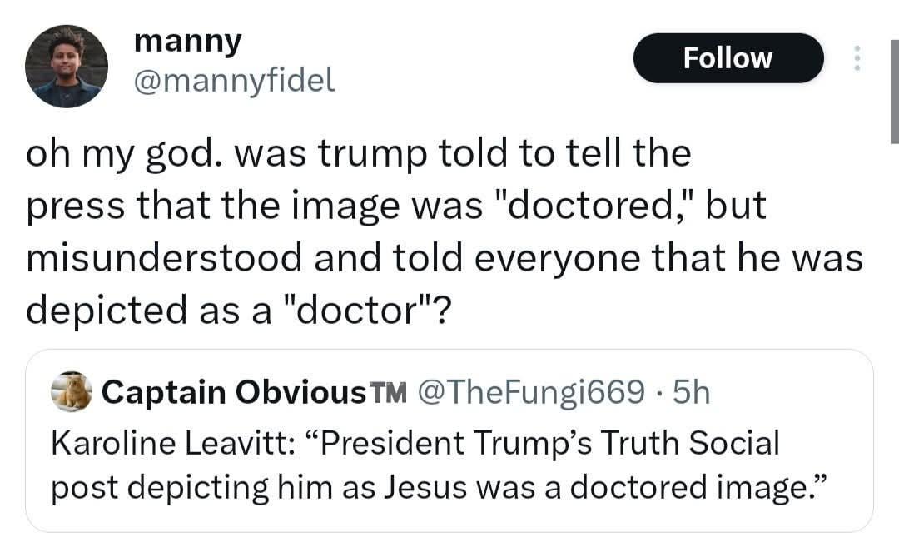Open the three-dot more options menu
This screenshot has height=547, width=899.
click(x=855, y=58)
